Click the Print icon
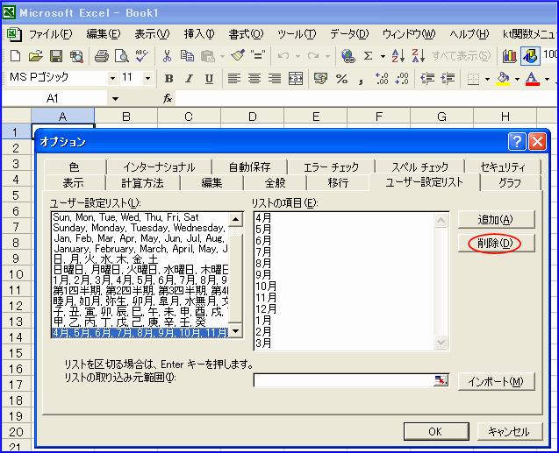Image resolution: width=559 pixels, height=453 pixels. tap(102, 56)
